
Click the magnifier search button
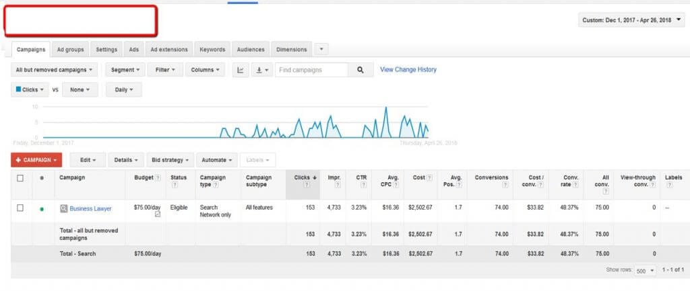(x=360, y=70)
